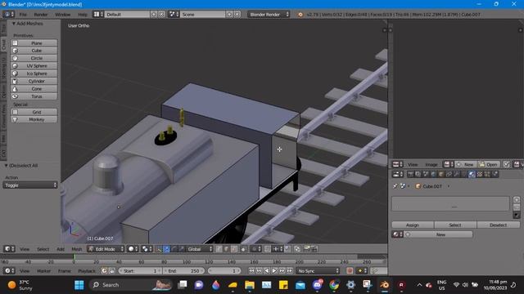
Task: Add a Cube mesh primitive
Action: pos(34,51)
